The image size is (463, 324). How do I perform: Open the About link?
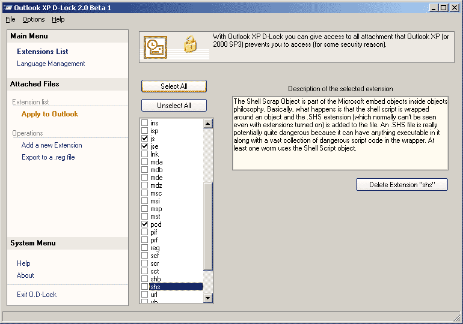tap(25, 275)
